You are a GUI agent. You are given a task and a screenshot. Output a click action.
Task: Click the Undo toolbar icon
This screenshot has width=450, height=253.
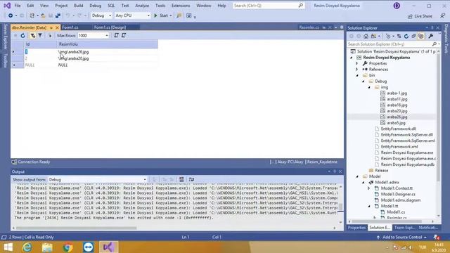coord(67,15)
